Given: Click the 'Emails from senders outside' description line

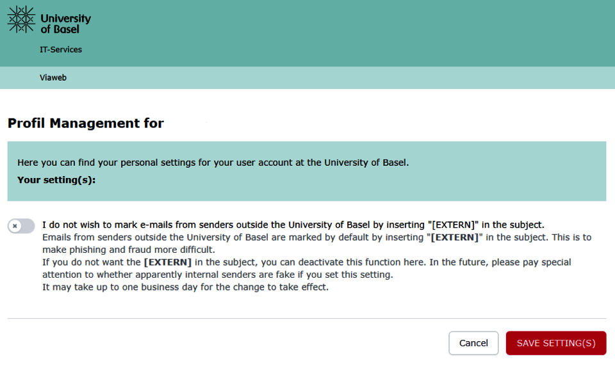Looking at the screenshot, I should click(317, 237).
